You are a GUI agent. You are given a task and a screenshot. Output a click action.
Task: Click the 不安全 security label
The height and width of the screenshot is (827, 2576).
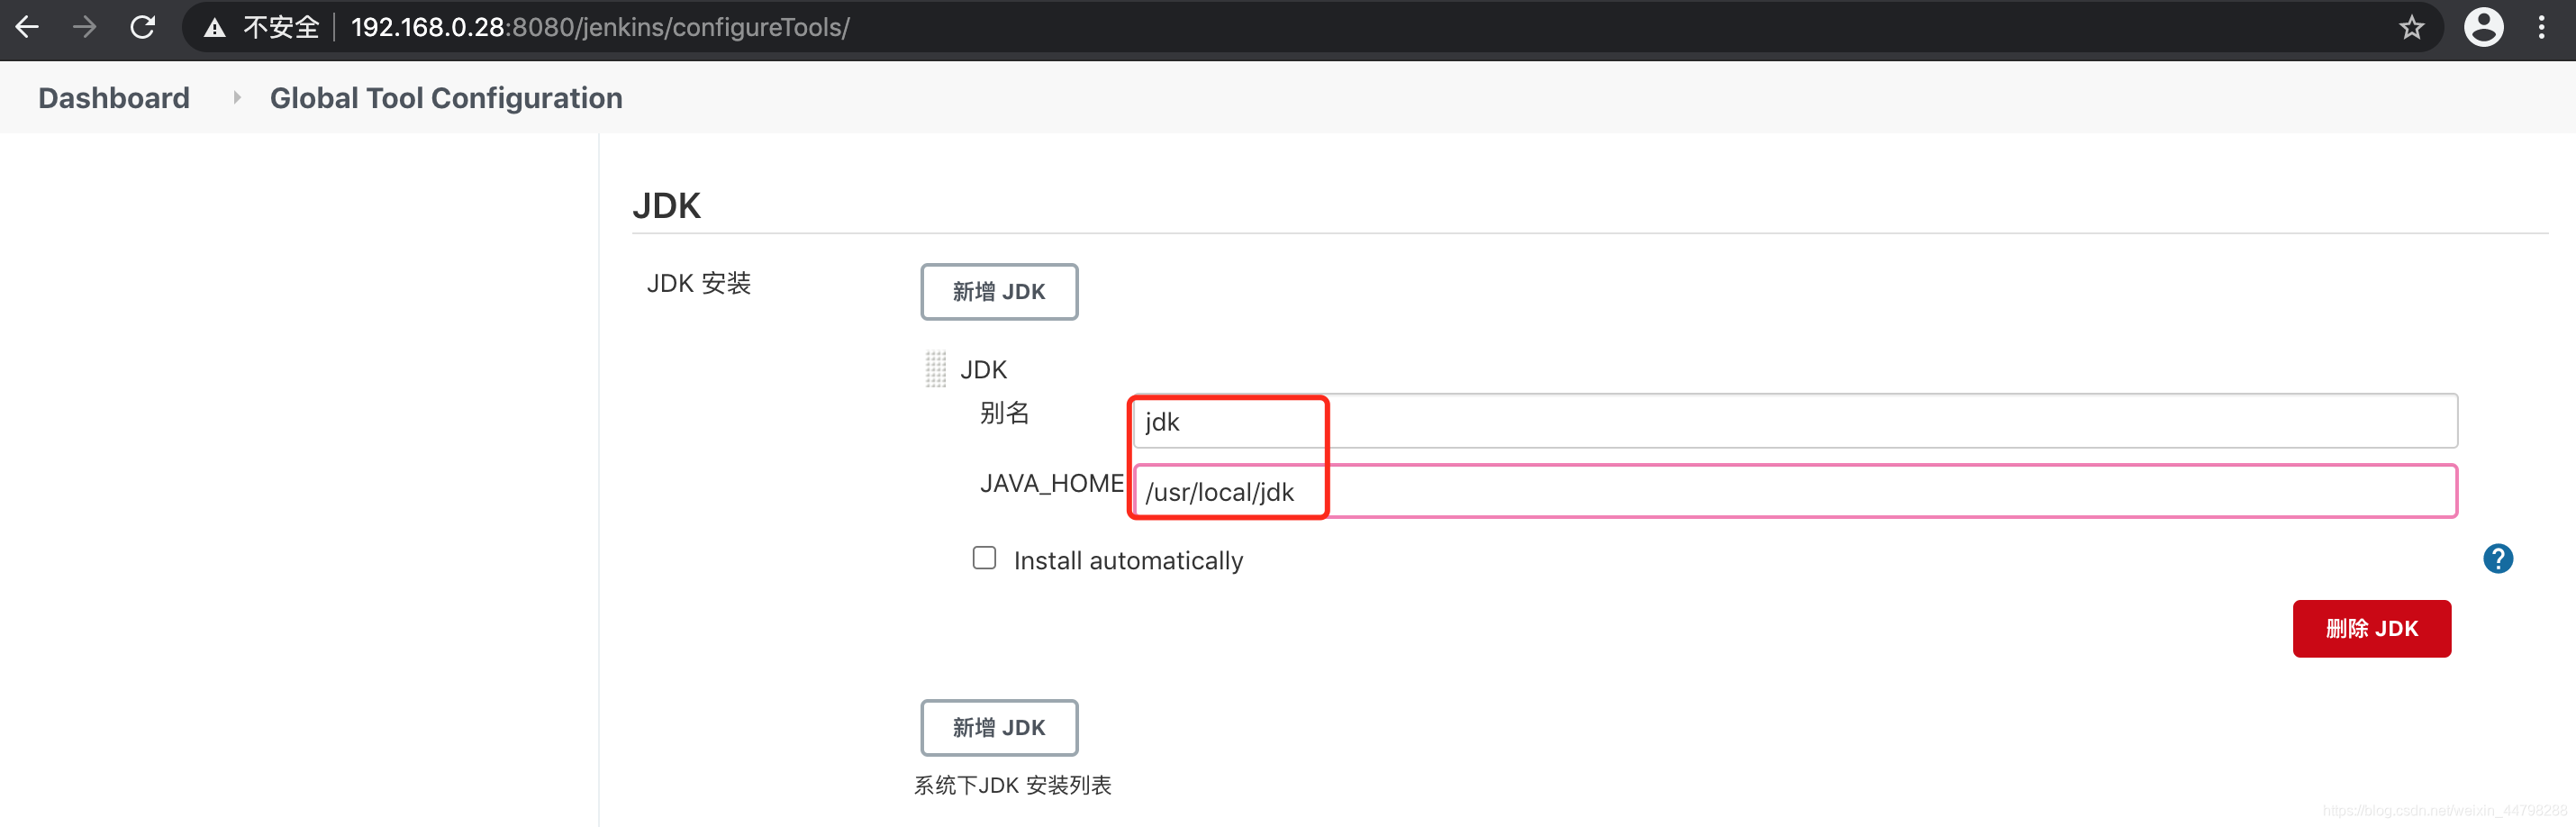point(281,27)
